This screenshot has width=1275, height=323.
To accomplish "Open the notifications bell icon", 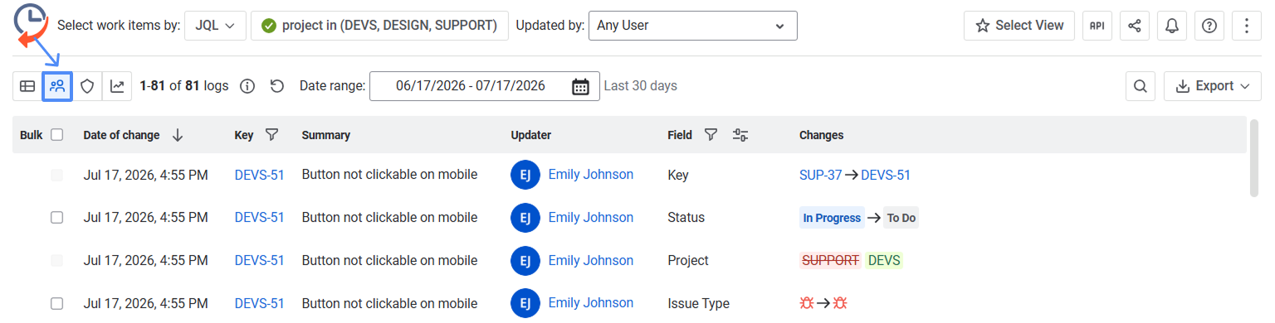I will [1172, 26].
